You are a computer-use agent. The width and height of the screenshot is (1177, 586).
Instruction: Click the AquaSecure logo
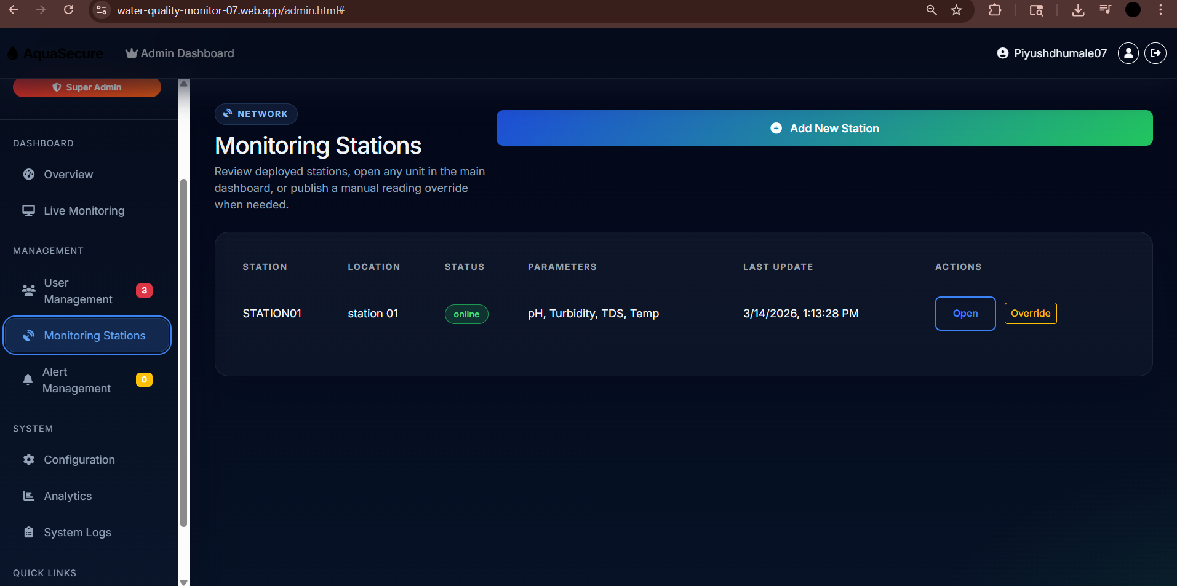pos(56,53)
